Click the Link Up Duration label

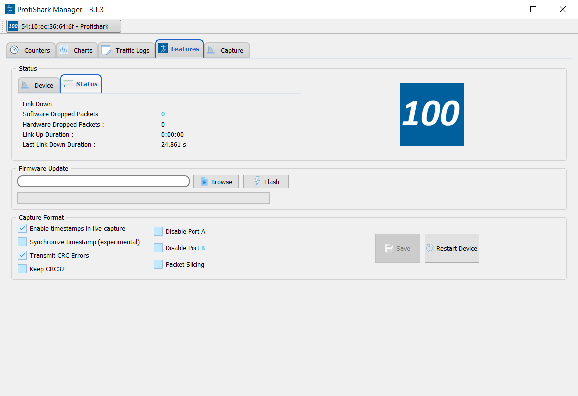point(48,135)
